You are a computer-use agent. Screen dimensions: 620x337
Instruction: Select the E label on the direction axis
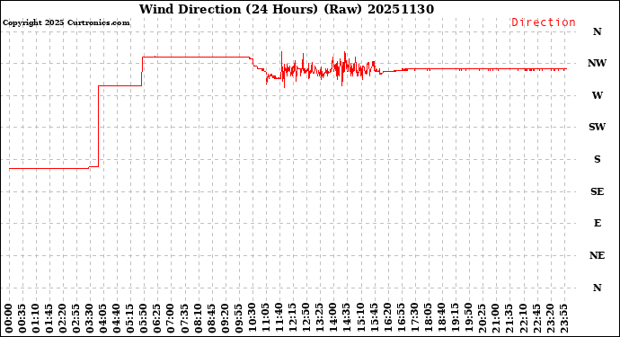coord(597,224)
